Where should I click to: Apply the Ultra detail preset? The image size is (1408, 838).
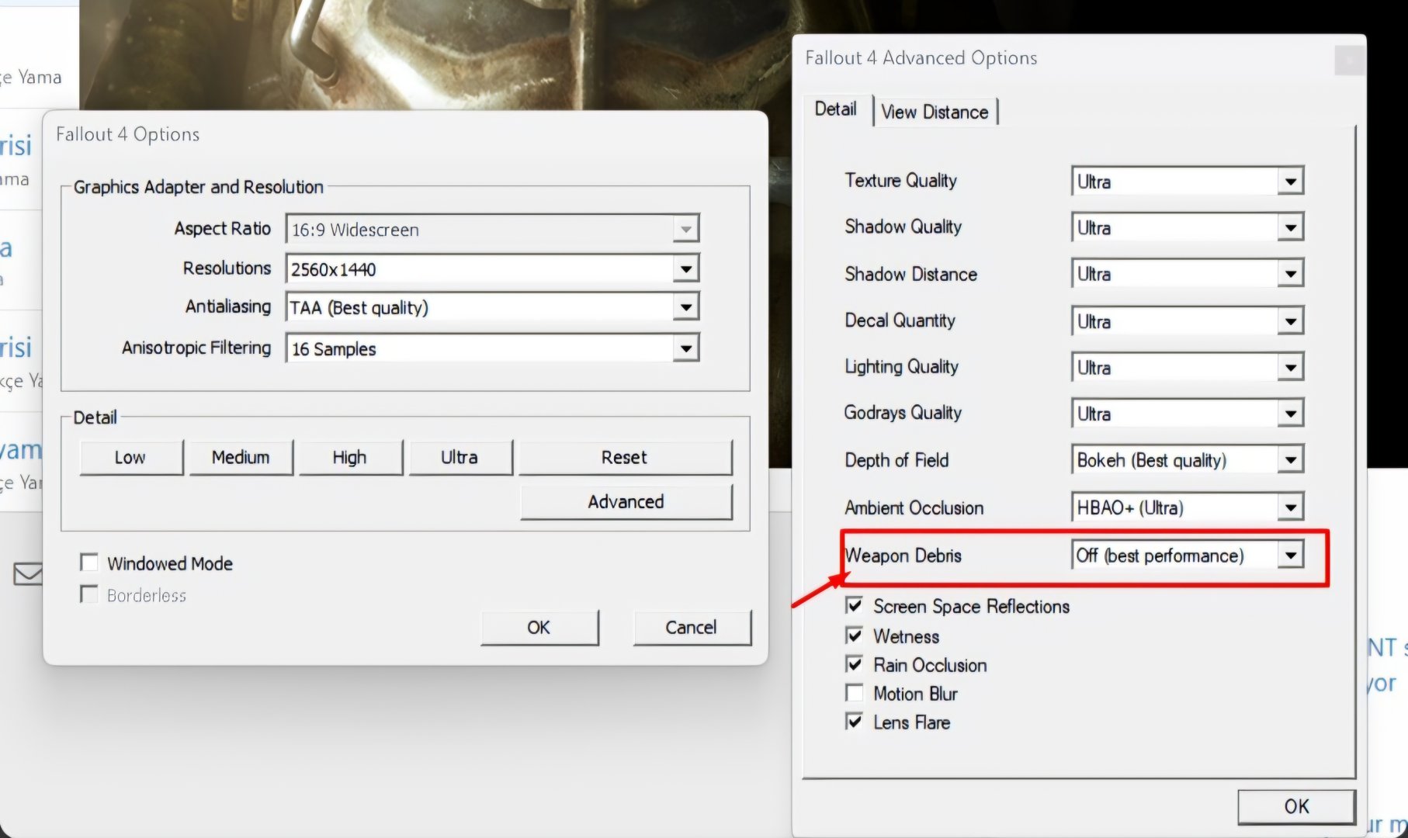460,457
